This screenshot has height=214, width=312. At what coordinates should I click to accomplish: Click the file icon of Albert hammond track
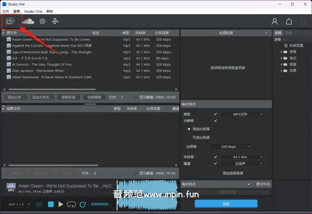tap(9, 77)
